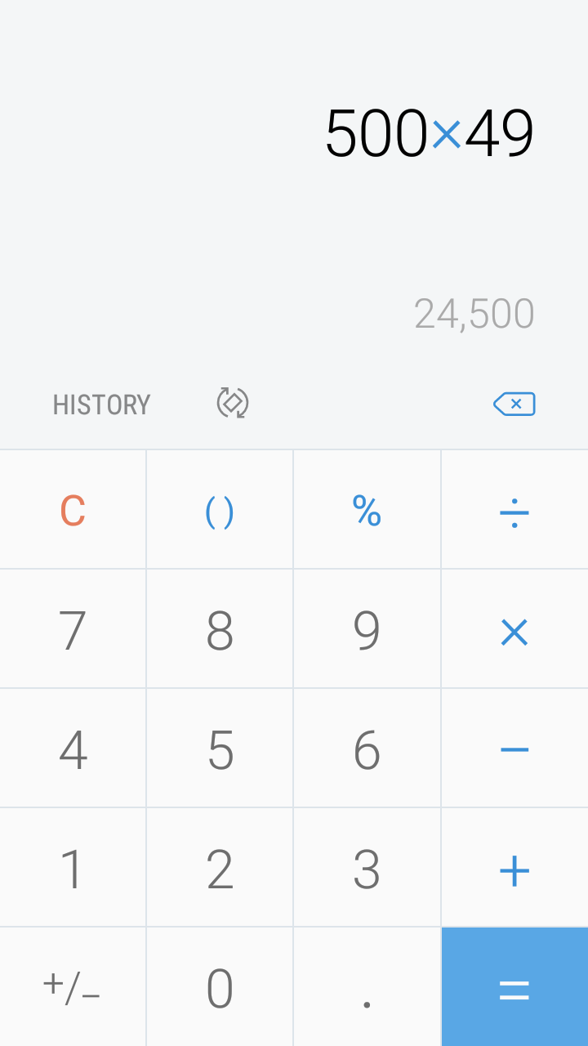Tap the 24,500 preview result

(x=474, y=315)
